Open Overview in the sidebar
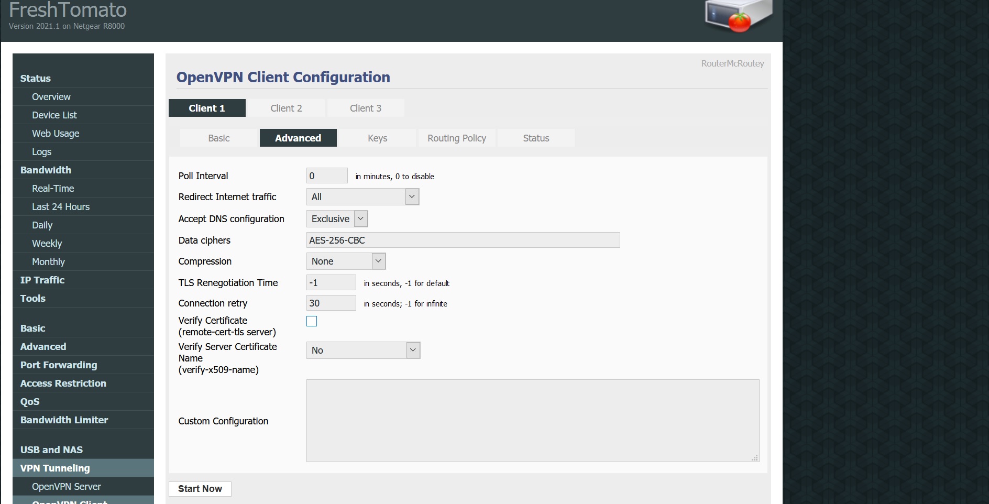Image resolution: width=989 pixels, height=504 pixels. (83, 97)
